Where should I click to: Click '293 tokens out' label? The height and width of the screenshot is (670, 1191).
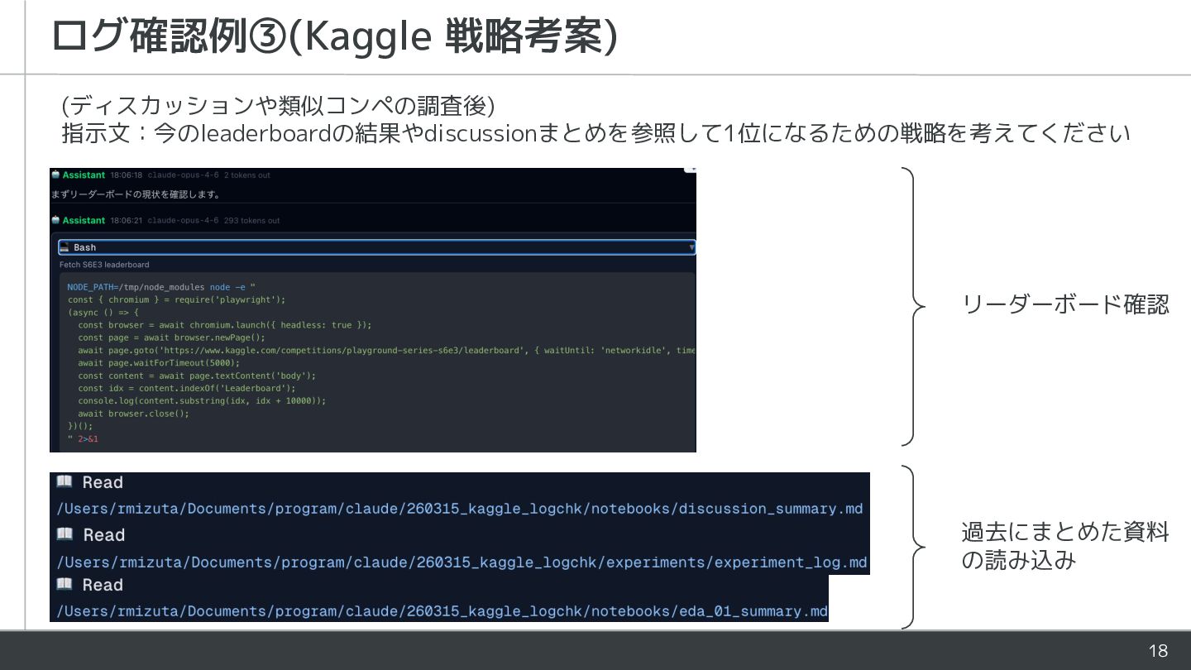(x=251, y=221)
